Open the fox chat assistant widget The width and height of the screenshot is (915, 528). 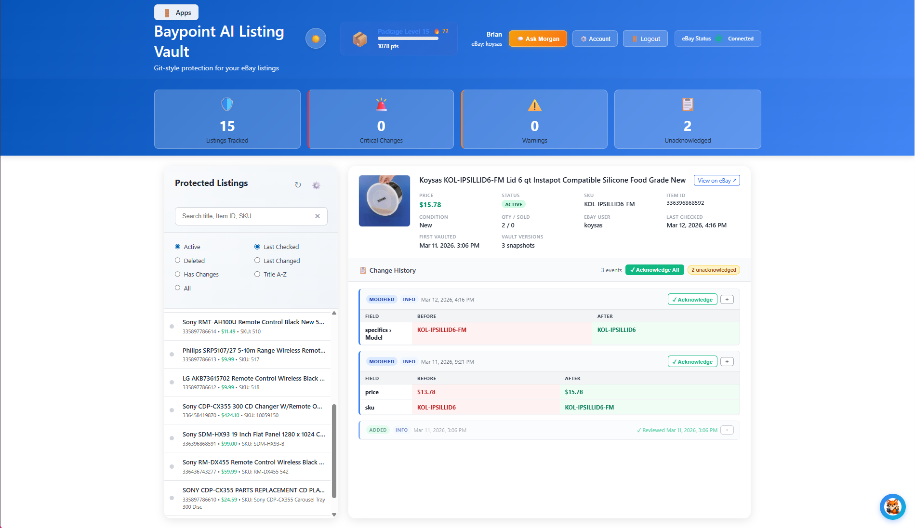click(x=892, y=507)
